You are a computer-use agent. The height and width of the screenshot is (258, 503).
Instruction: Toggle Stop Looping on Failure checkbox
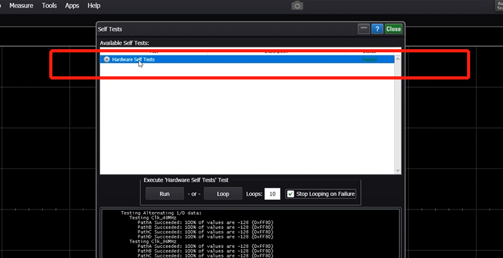pyautogui.click(x=290, y=194)
